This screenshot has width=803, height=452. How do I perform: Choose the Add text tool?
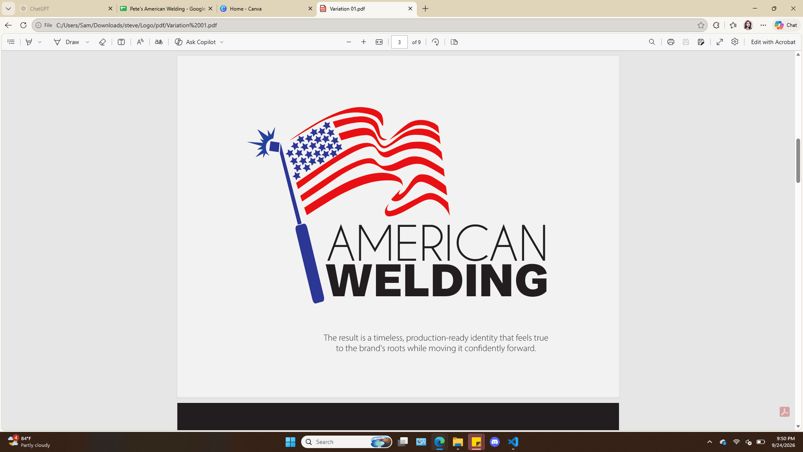(121, 42)
